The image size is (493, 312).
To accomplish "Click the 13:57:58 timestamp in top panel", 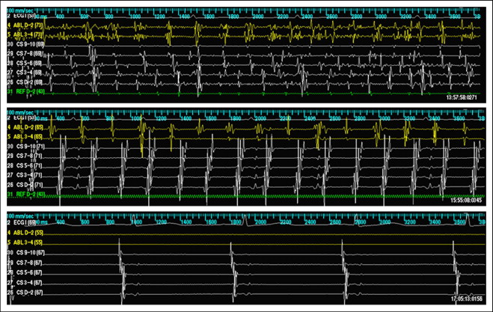I will (464, 98).
